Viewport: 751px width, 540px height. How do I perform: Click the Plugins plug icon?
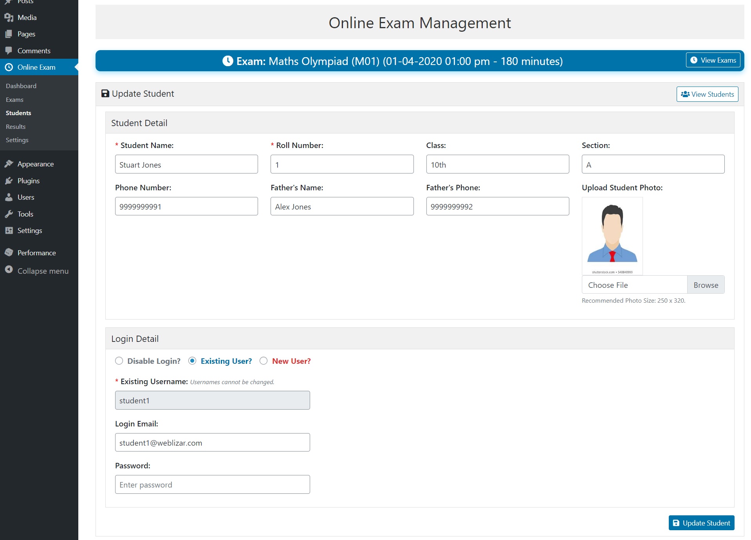click(x=9, y=181)
